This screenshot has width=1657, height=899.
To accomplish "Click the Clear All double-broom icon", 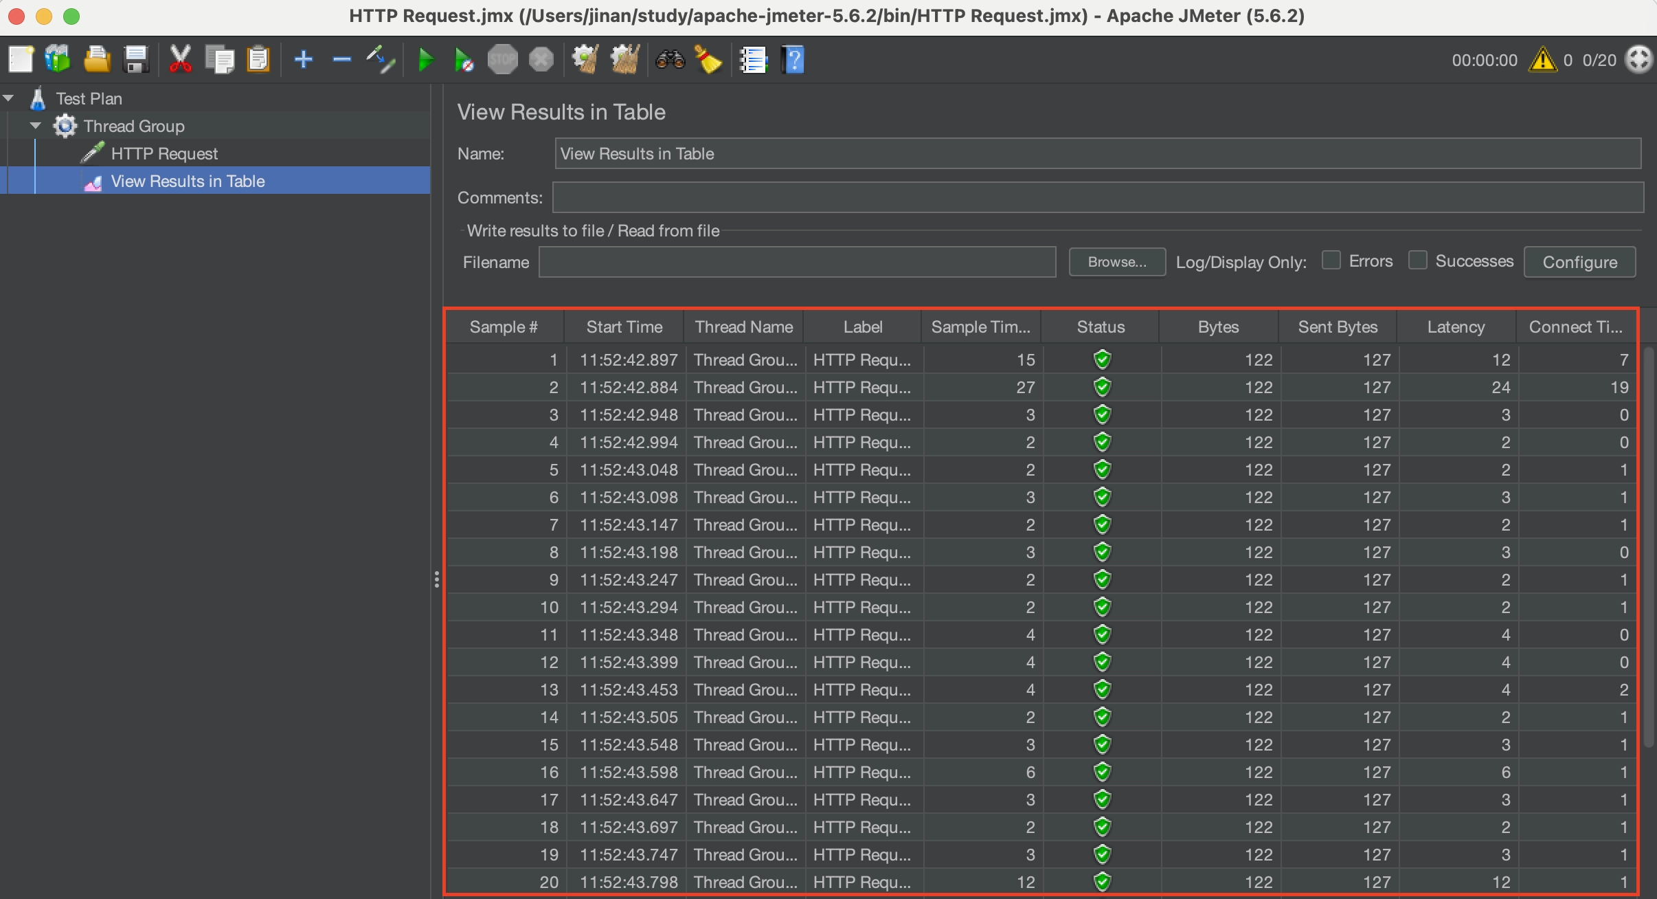I will click(624, 60).
